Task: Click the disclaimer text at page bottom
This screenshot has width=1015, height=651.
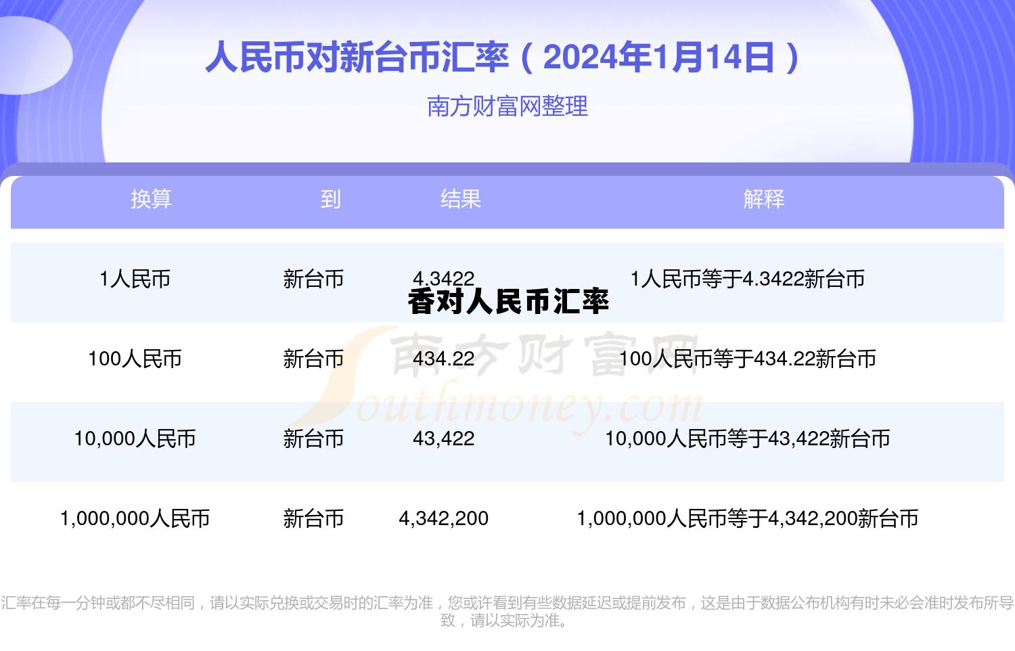Action: click(x=507, y=608)
